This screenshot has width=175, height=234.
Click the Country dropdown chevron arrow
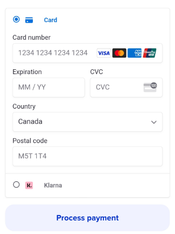click(154, 122)
